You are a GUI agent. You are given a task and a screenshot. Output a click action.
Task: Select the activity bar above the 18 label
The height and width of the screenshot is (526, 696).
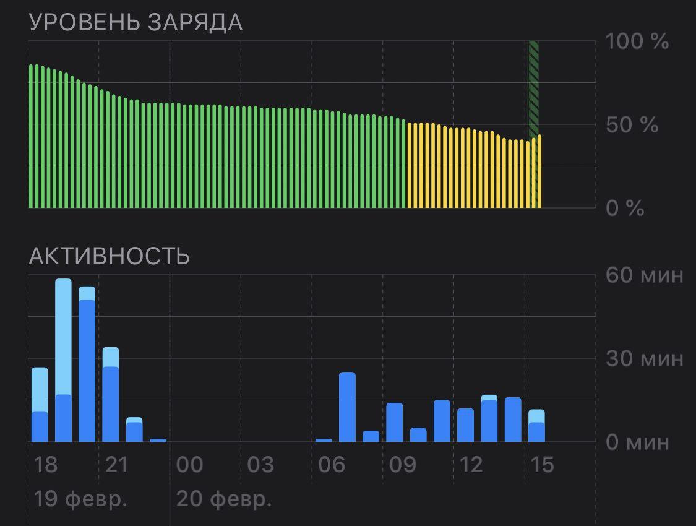tap(40, 404)
